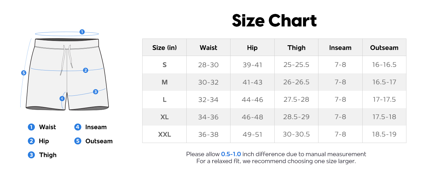Click the Size (in) header cell

pos(165,48)
